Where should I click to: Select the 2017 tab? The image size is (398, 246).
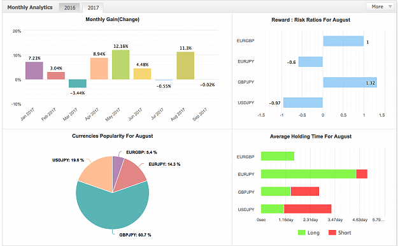pos(93,8)
